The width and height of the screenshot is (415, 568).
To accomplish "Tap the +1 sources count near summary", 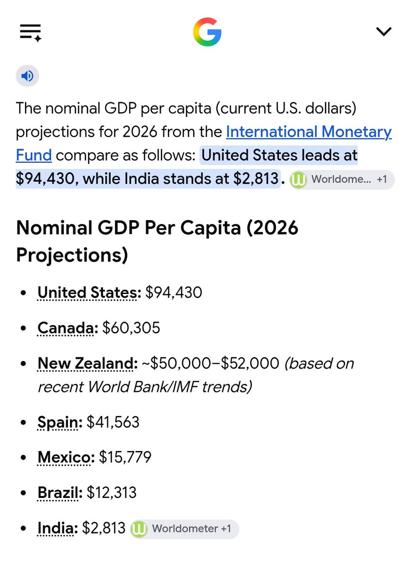I will pyautogui.click(x=381, y=180).
